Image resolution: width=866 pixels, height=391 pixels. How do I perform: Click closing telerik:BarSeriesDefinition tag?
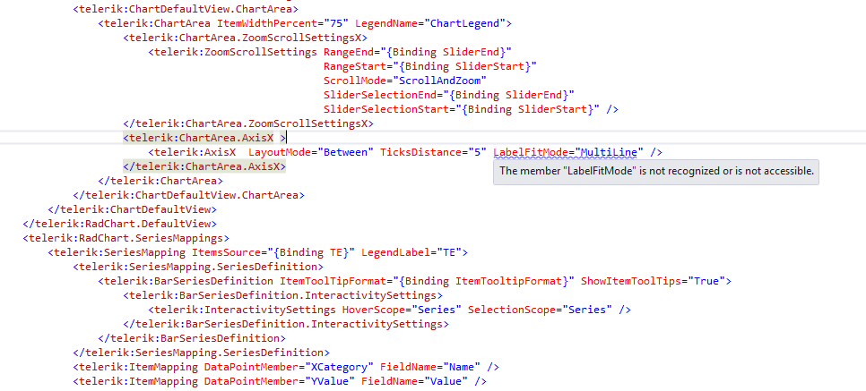point(192,338)
